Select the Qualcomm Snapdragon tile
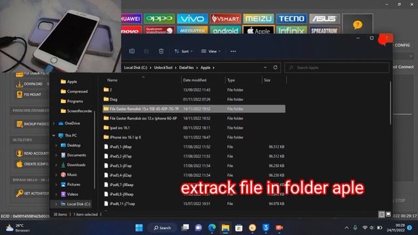Viewport: 418px width, 235px height. [159, 30]
